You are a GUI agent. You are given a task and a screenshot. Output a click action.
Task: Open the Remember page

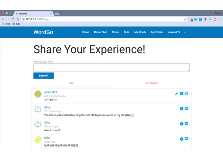pos(100,32)
